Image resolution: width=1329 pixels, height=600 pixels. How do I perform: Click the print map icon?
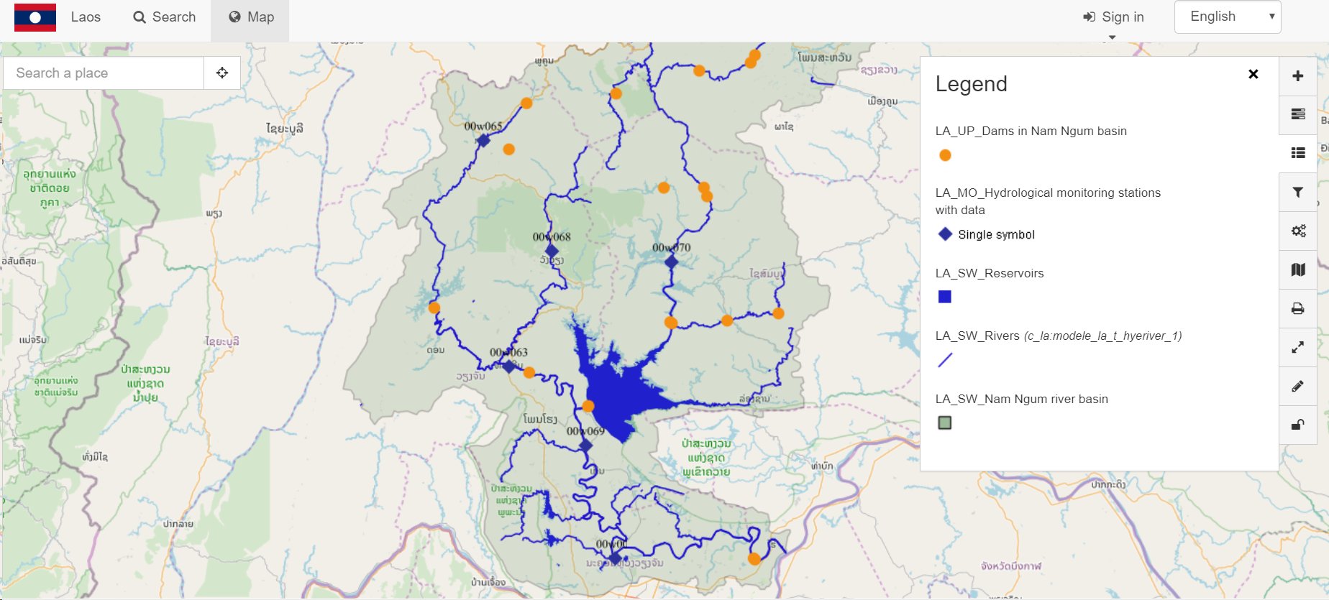(1297, 308)
